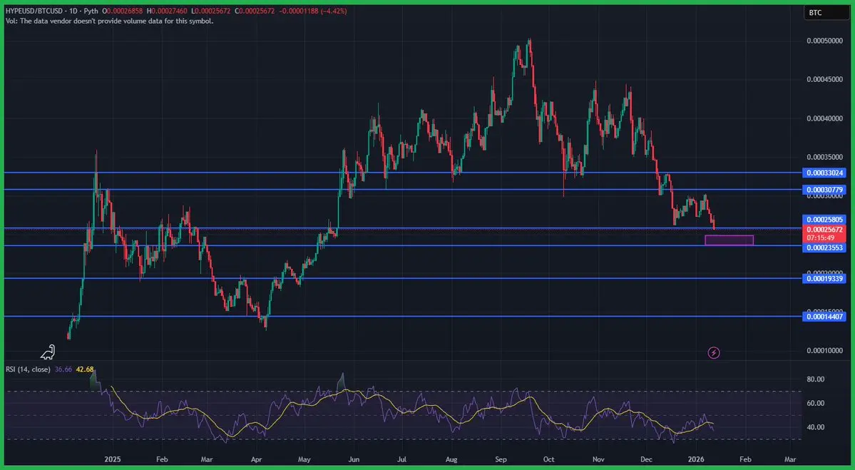Click the Mar label at far right of axis
The width and height of the screenshot is (855, 470).
click(x=790, y=459)
